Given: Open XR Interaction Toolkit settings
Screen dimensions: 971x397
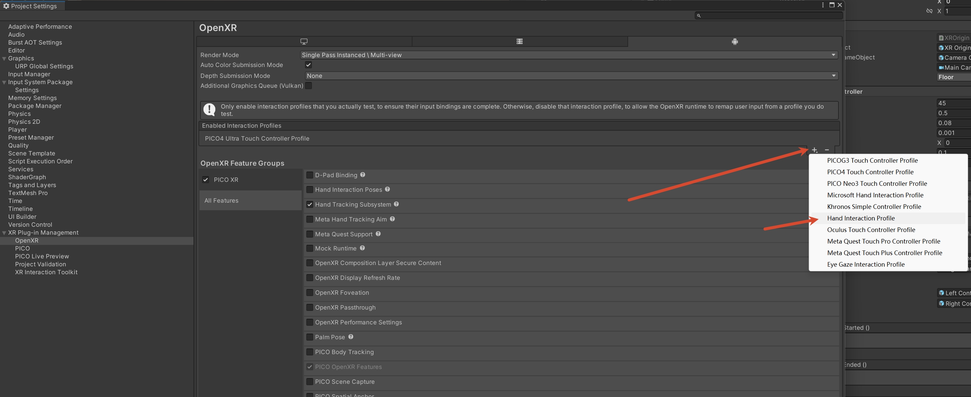Looking at the screenshot, I should click(46, 272).
